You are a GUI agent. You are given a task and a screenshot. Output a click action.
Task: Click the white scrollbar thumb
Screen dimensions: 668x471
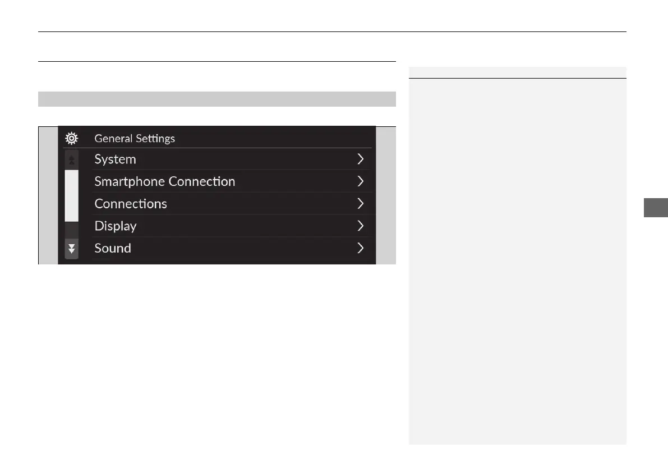72,195
